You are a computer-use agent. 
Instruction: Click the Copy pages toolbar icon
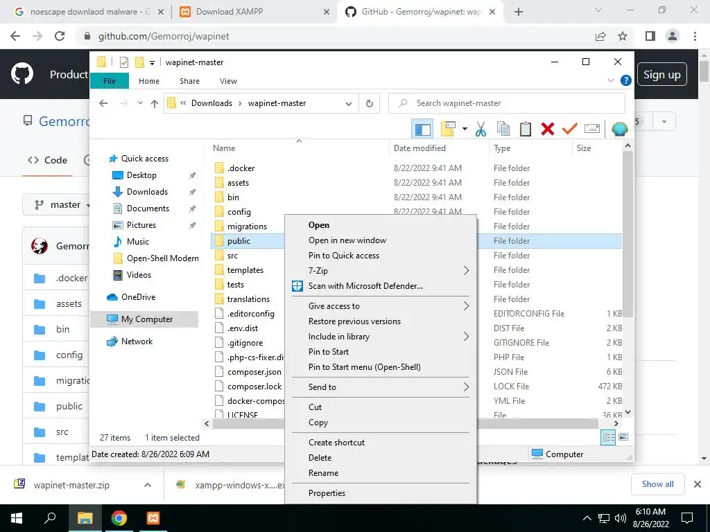[x=503, y=129]
